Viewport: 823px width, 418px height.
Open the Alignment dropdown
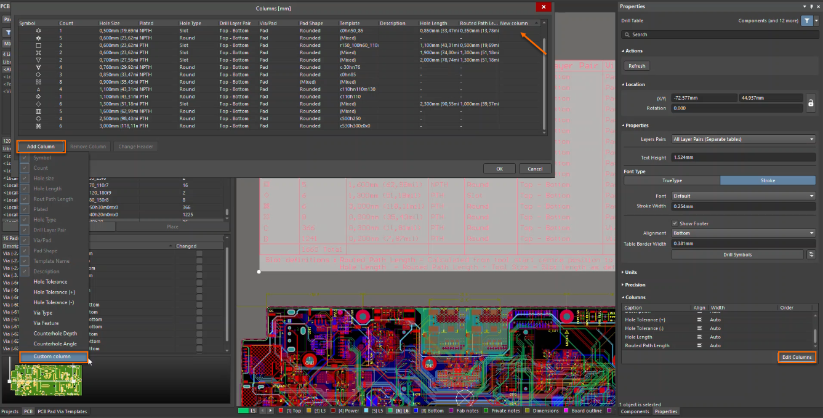tap(743, 233)
